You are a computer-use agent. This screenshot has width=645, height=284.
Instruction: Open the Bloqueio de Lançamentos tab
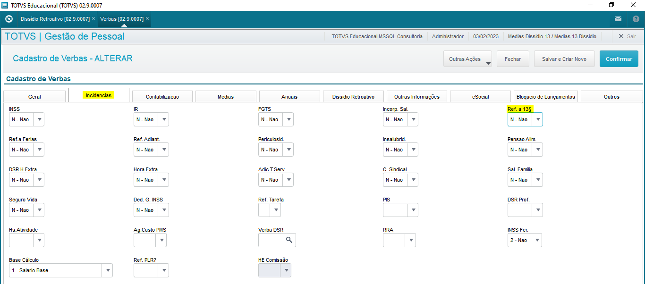pos(546,97)
